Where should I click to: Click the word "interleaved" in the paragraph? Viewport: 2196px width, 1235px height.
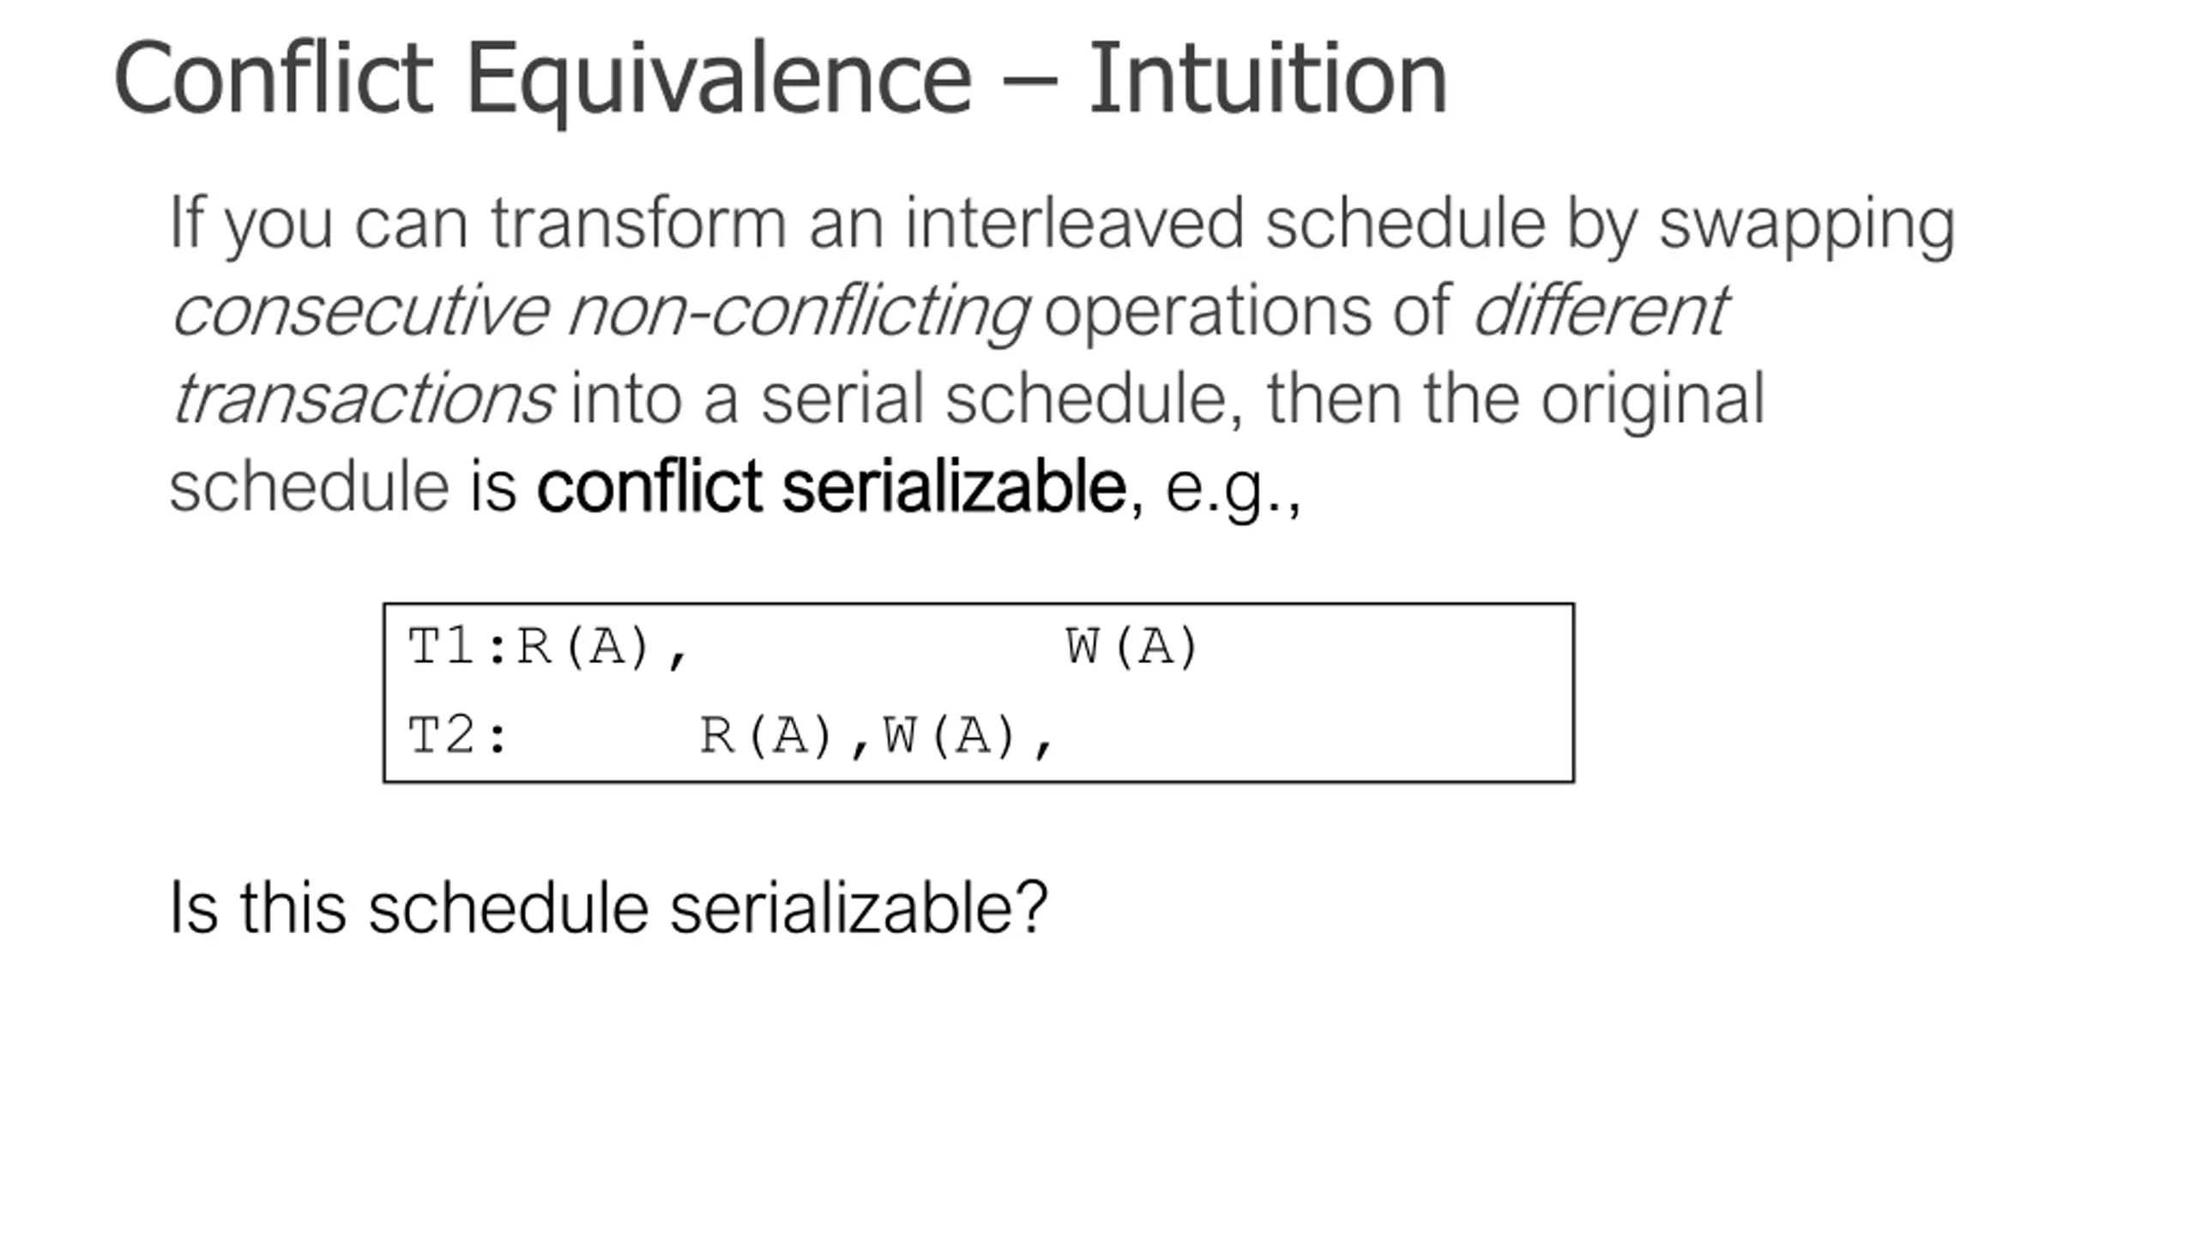pyautogui.click(x=1074, y=223)
